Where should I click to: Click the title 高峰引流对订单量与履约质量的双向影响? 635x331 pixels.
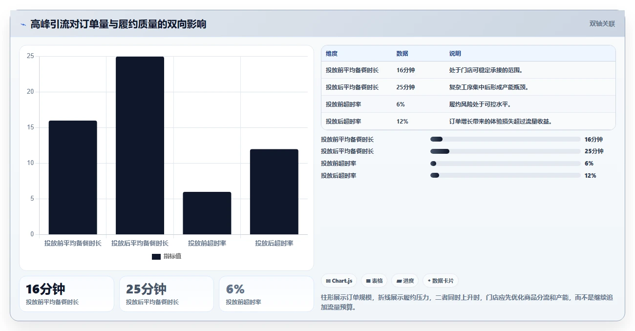pos(118,24)
